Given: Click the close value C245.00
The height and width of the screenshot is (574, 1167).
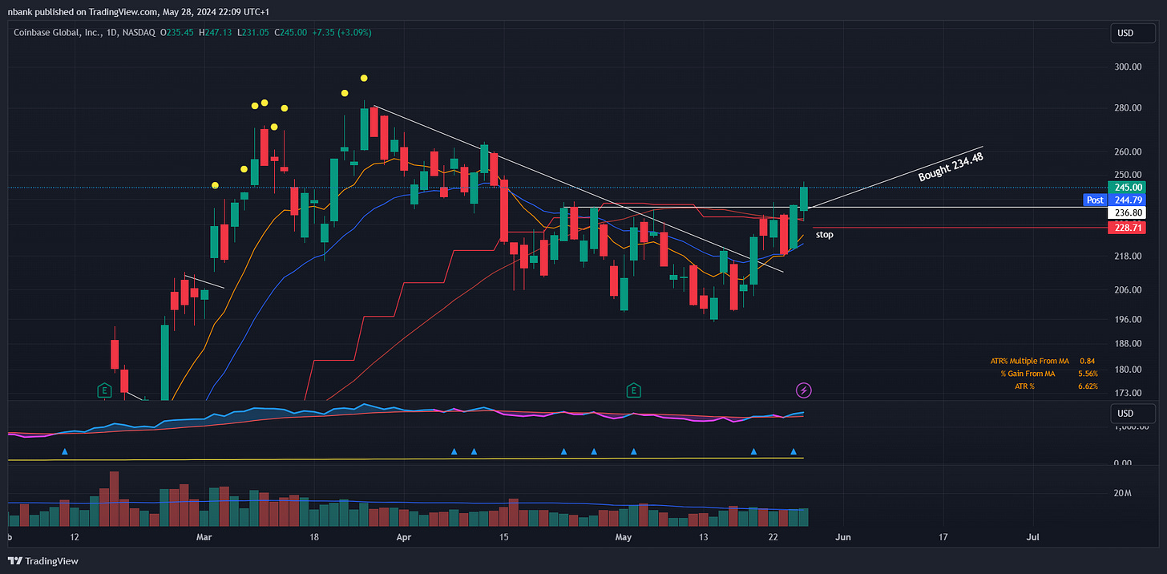Looking at the screenshot, I should point(289,32).
